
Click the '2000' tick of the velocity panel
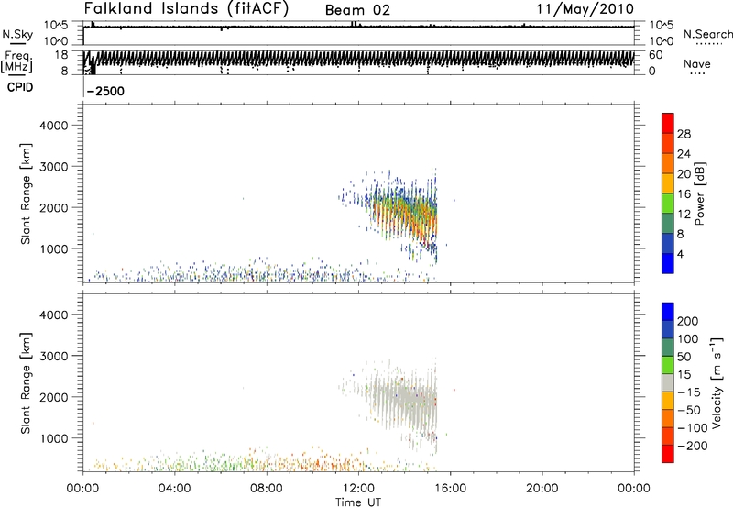pyautogui.click(x=54, y=398)
